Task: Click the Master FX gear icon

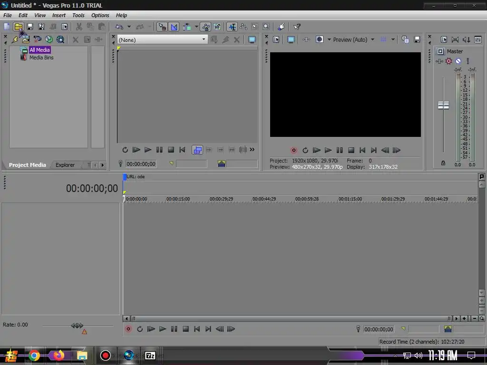Action: coord(448,61)
